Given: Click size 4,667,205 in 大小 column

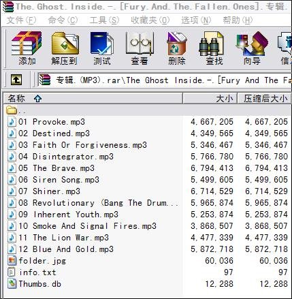Looking at the screenshot, I should coord(212,122).
